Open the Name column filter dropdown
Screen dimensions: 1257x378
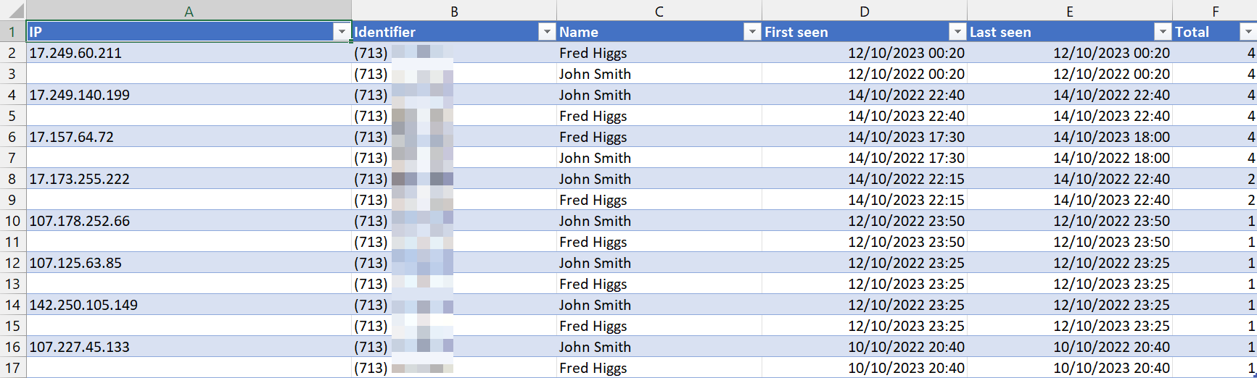click(x=752, y=32)
